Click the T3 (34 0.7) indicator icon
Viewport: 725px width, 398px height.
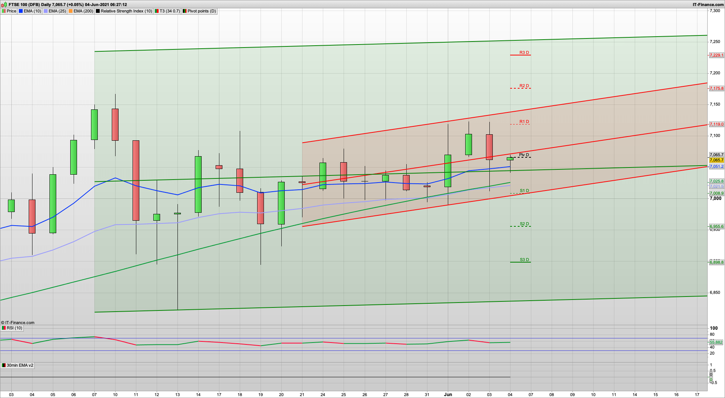click(156, 11)
